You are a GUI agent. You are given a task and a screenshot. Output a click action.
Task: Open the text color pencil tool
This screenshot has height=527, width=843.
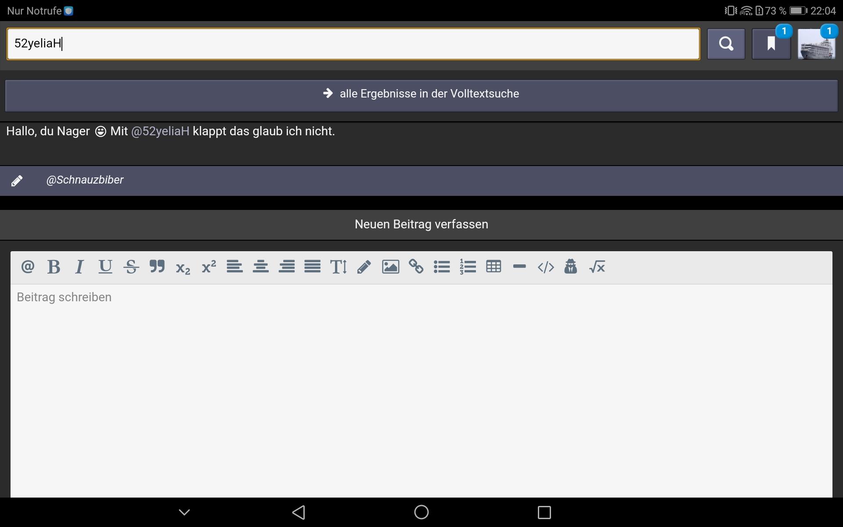point(364,267)
